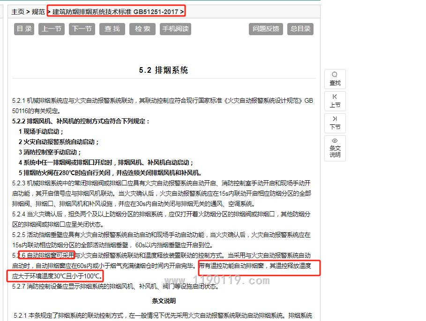Open 规范 in the breadcrumb

(38, 11)
